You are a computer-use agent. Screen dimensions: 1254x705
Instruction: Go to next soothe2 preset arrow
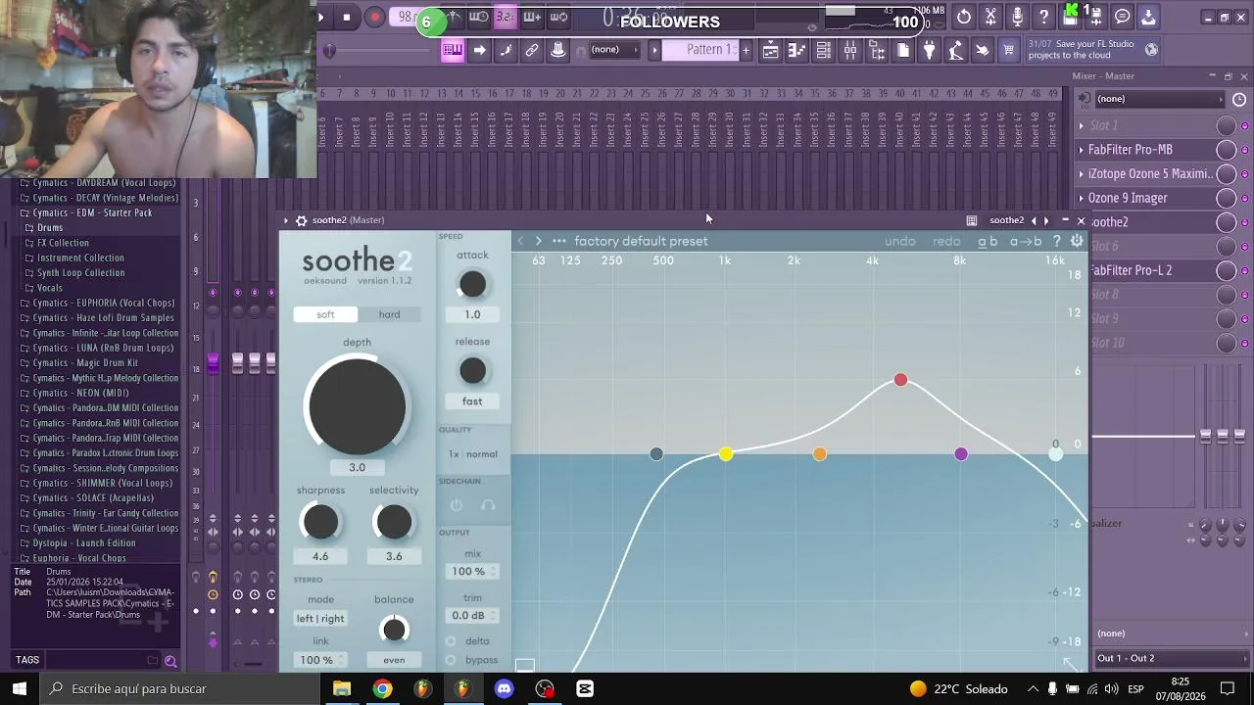click(x=538, y=241)
